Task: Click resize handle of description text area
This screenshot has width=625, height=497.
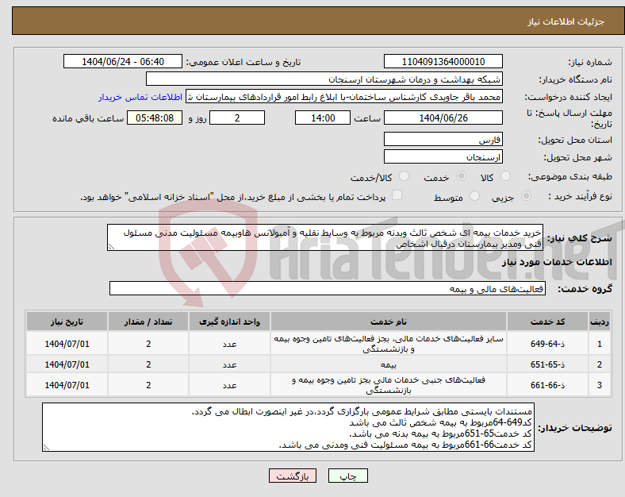Action: point(111,247)
